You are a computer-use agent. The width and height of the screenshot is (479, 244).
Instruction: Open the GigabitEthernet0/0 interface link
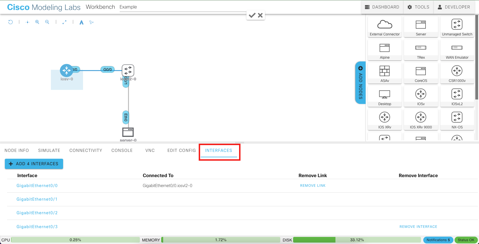(37, 186)
